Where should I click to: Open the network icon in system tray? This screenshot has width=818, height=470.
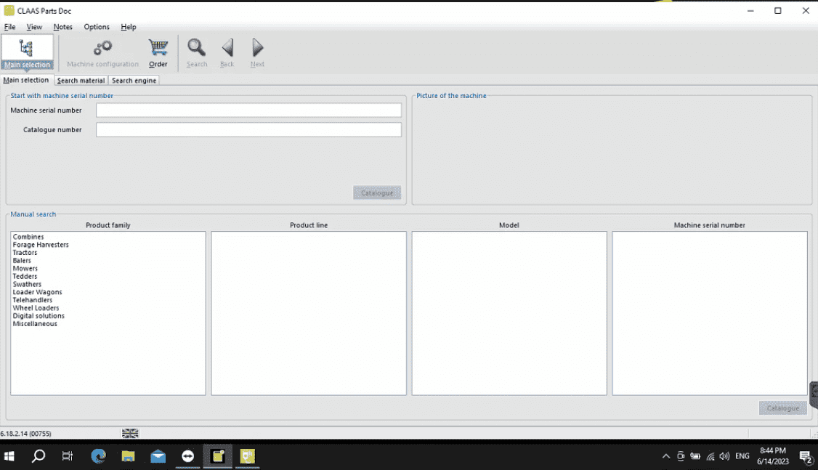pos(710,456)
